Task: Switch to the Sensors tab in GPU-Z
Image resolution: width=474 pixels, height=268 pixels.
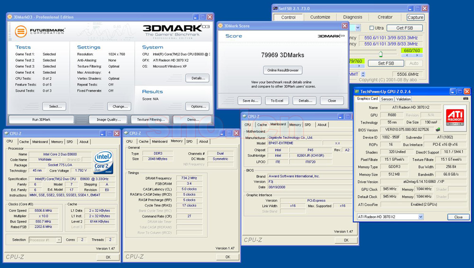Action: [x=387, y=99]
